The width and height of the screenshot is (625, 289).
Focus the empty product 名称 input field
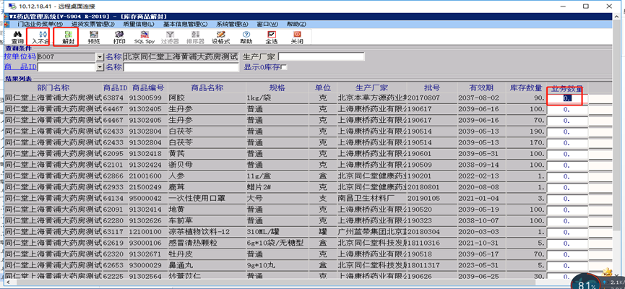click(x=181, y=67)
